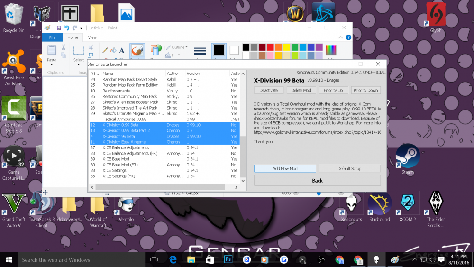Click the Copy icon in Paint's Clipboard group
The height and width of the screenshot is (267, 474).
[64, 55]
